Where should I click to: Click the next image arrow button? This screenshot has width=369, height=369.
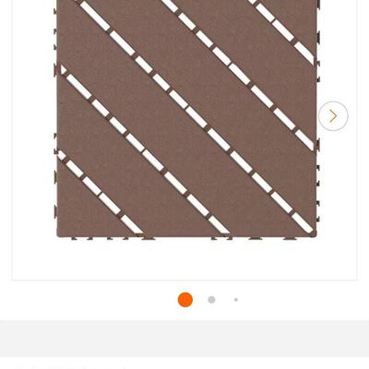[x=333, y=116]
